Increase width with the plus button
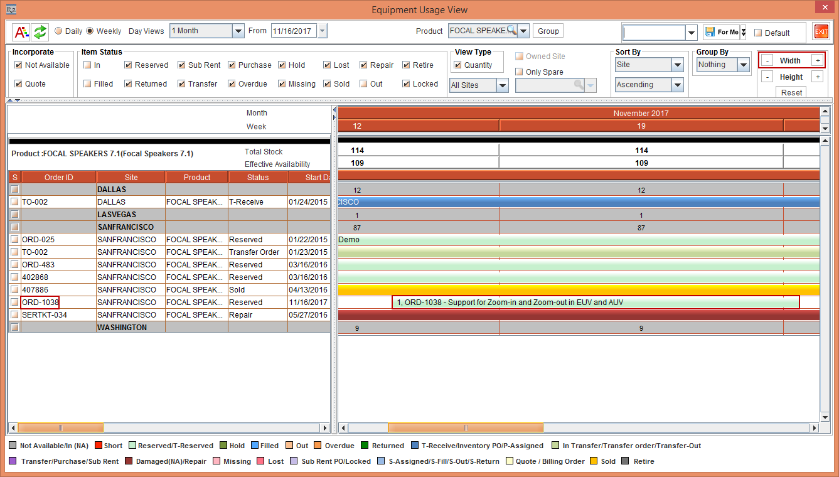Image resolution: width=839 pixels, height=477 pixels. [x=817, y=60]
